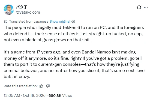Open the 680.8K Views count
Image resolution: width=150 pixels, height=99 pixels.
point(60,95)
